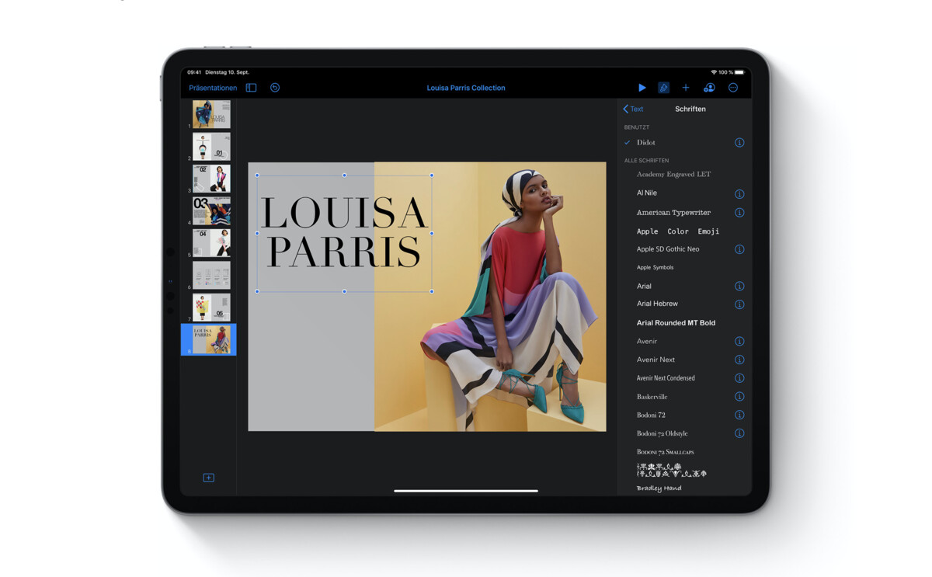Image resolution: width=932 pixels, height=577 pixels.
Task: Choose Baskerville font
Action: (652, 397)
